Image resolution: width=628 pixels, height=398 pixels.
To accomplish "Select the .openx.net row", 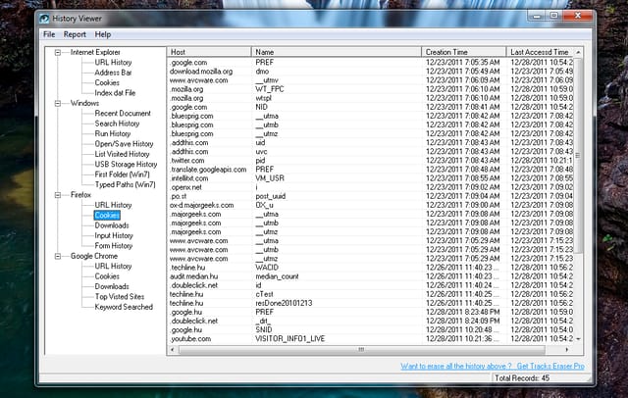I will (371, 187).
